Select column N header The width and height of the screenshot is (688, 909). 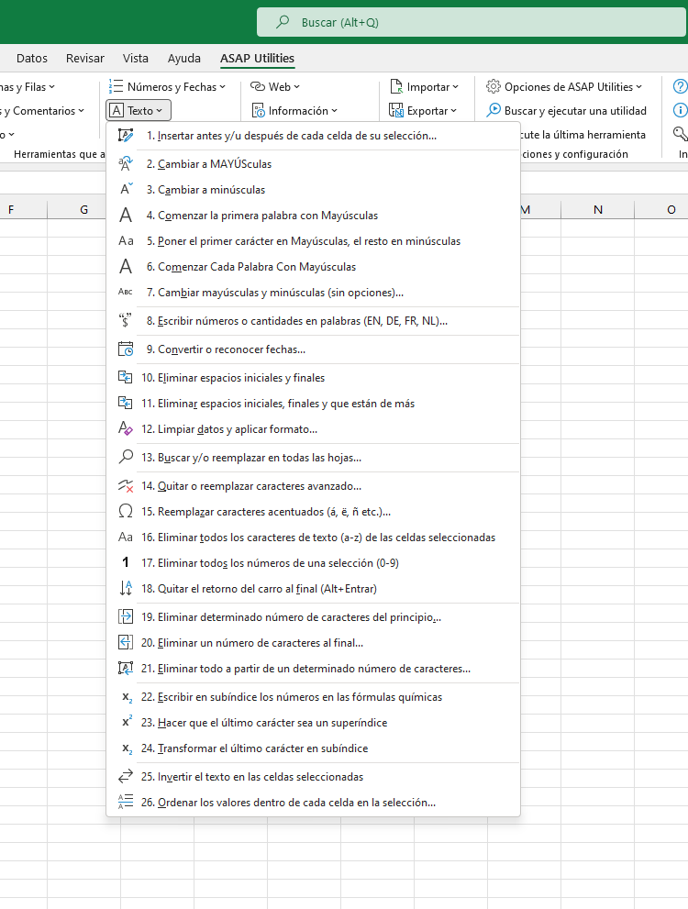[597, 210]
